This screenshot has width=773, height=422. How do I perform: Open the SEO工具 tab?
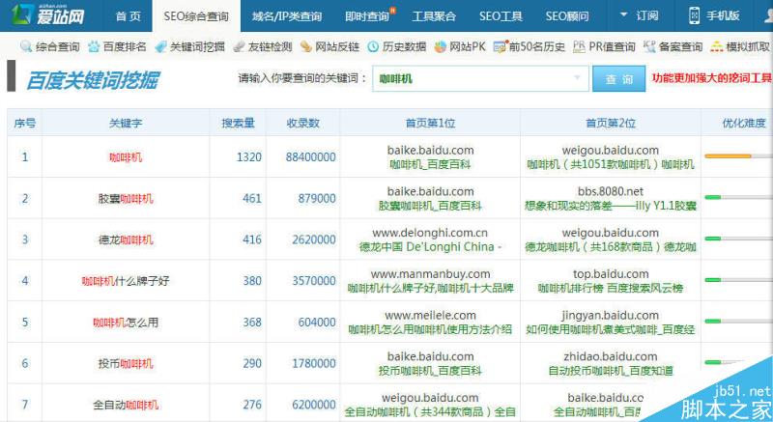500,16
